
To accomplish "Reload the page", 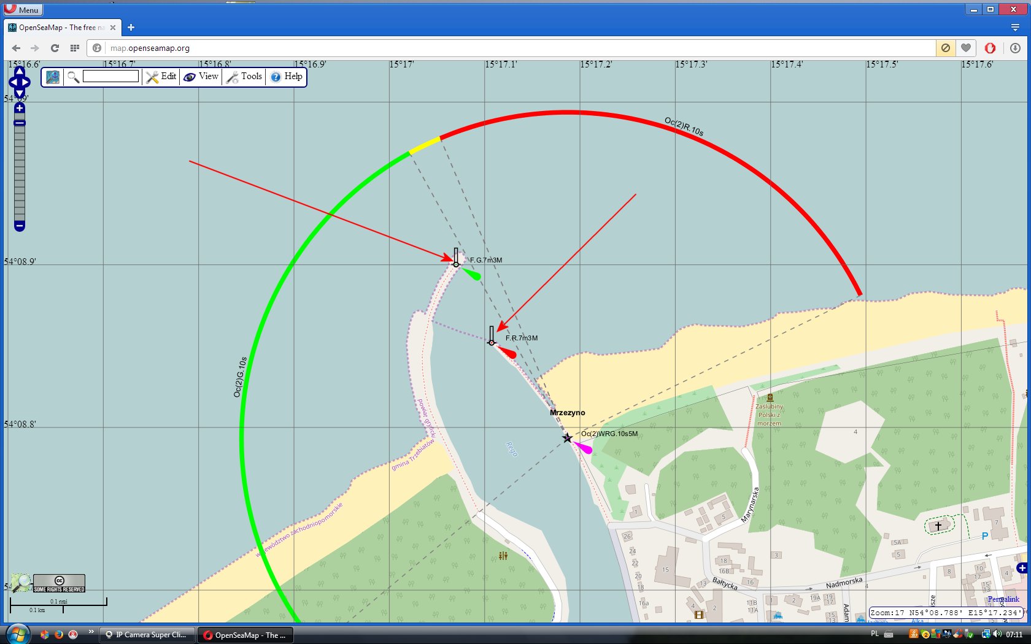I will [55, 48].
